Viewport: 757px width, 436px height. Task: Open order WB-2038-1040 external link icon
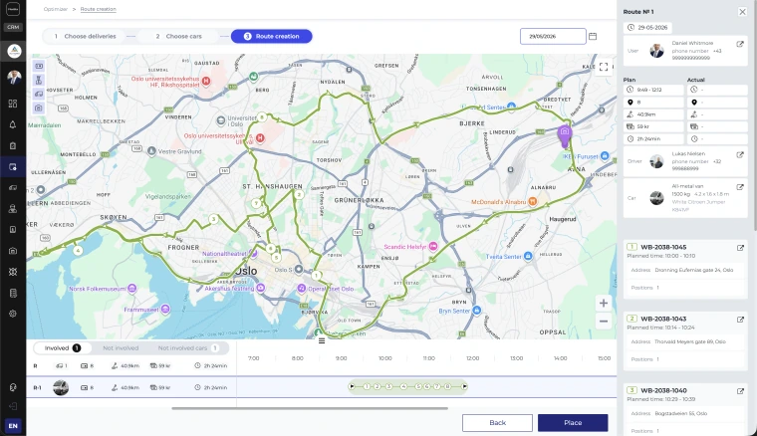pyautogui.click(x=740, y=391)
